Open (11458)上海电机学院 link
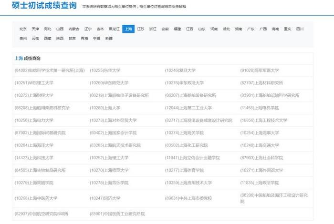 tap(260, 108)
